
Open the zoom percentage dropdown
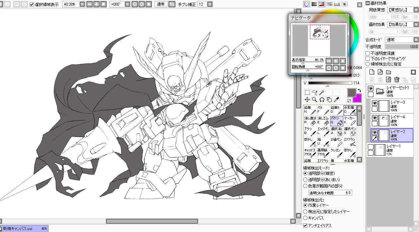pos(81,4)
